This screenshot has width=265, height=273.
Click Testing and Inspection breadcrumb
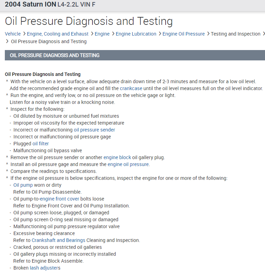(x=236, y=34)
